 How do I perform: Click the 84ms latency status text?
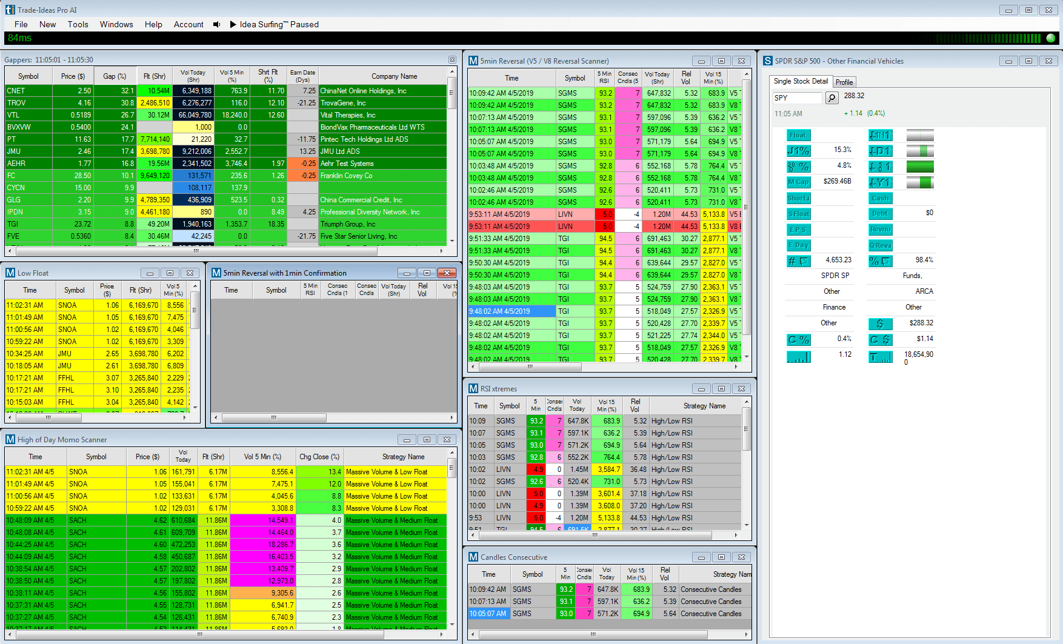coord(19,38)
